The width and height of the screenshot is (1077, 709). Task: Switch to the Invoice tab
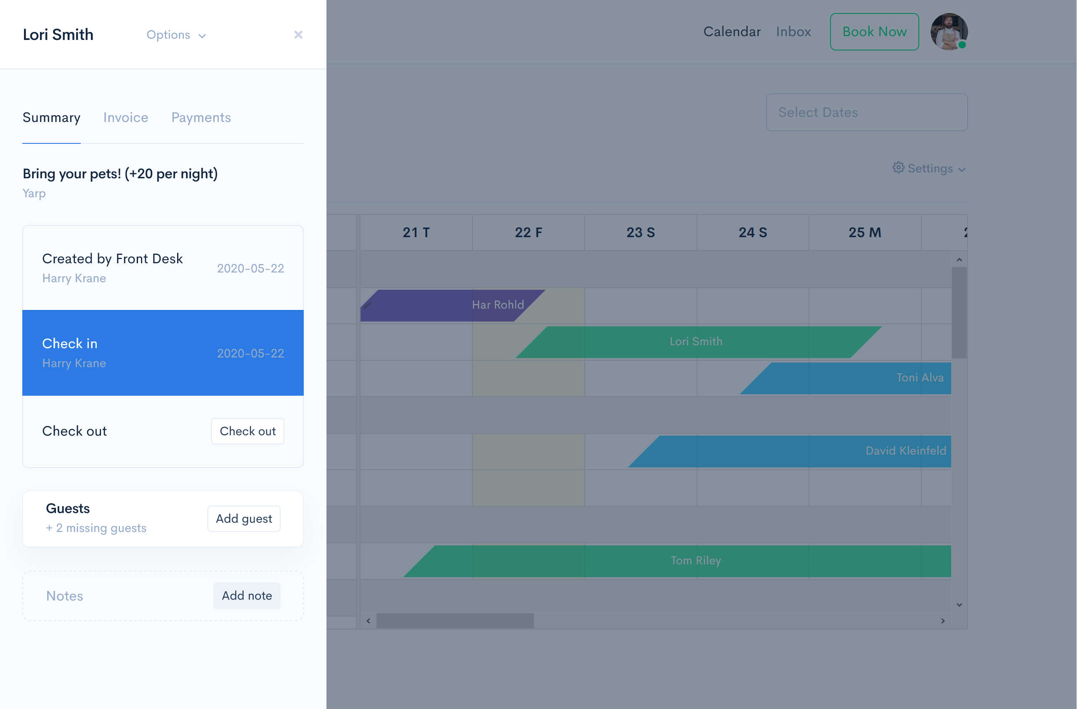point(126,118)
